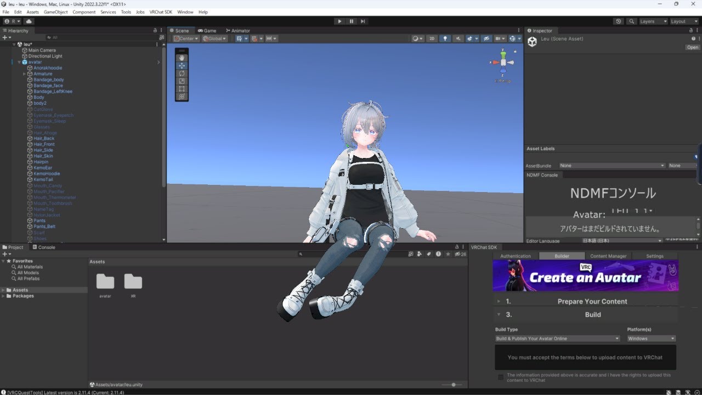
Task: Toggle scene effects (skybox) icon
Action: point(471,38)
